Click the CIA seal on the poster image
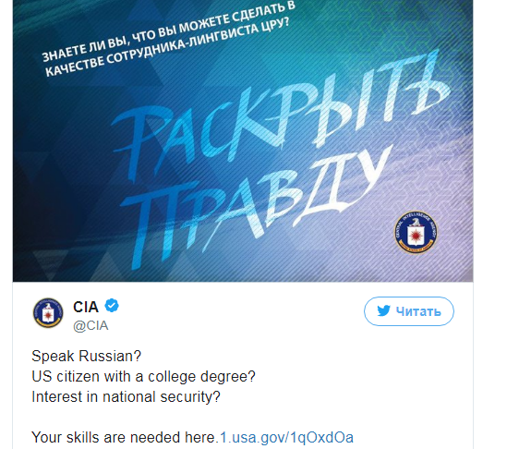Viewport: 531px width, 449px height. [416, 233]
